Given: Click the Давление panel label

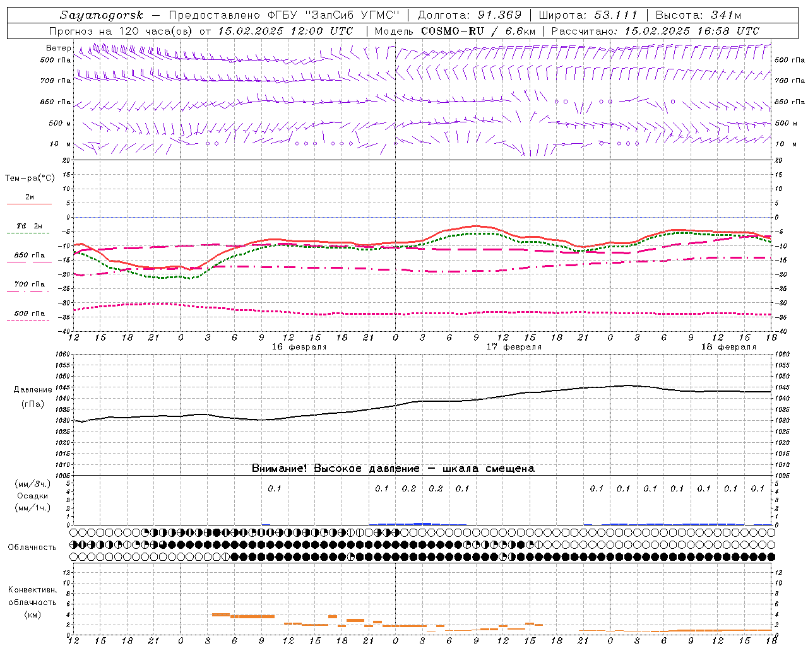Looking at the screenshot, I should pyautogui.click(x=33, y=390).
